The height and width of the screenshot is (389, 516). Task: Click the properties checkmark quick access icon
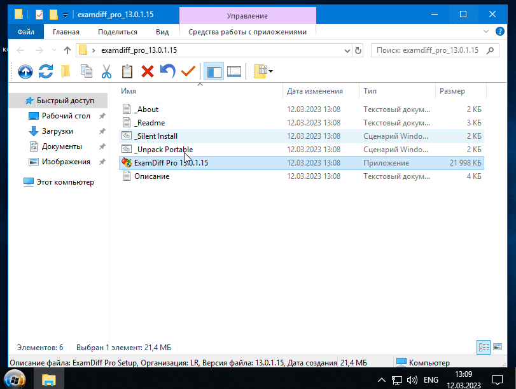39,15
